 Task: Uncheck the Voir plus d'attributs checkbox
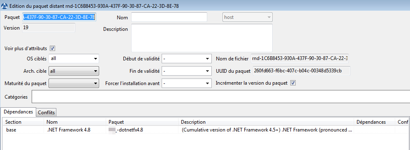click(x=52, y=48)
